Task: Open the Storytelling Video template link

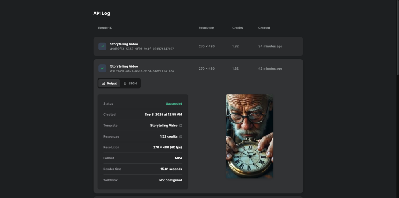Action: coord(164,126)
